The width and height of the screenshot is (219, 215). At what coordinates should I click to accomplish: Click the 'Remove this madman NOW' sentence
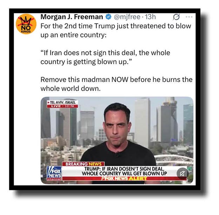[117, 84]
